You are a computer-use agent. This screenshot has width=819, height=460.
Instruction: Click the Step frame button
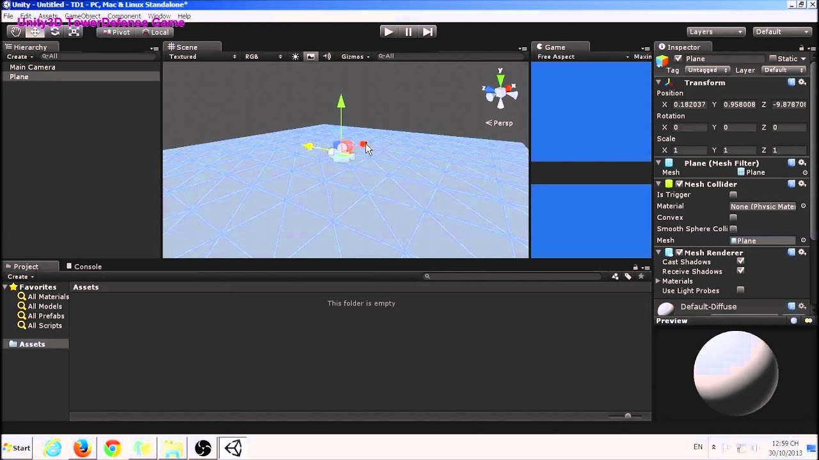(x=428, y=31)
